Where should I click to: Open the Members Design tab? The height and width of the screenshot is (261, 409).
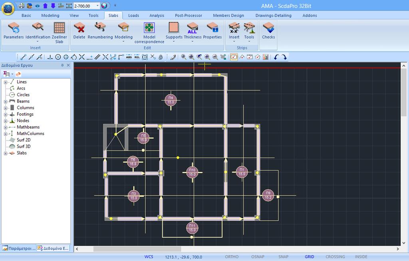[x=228, y=16]
